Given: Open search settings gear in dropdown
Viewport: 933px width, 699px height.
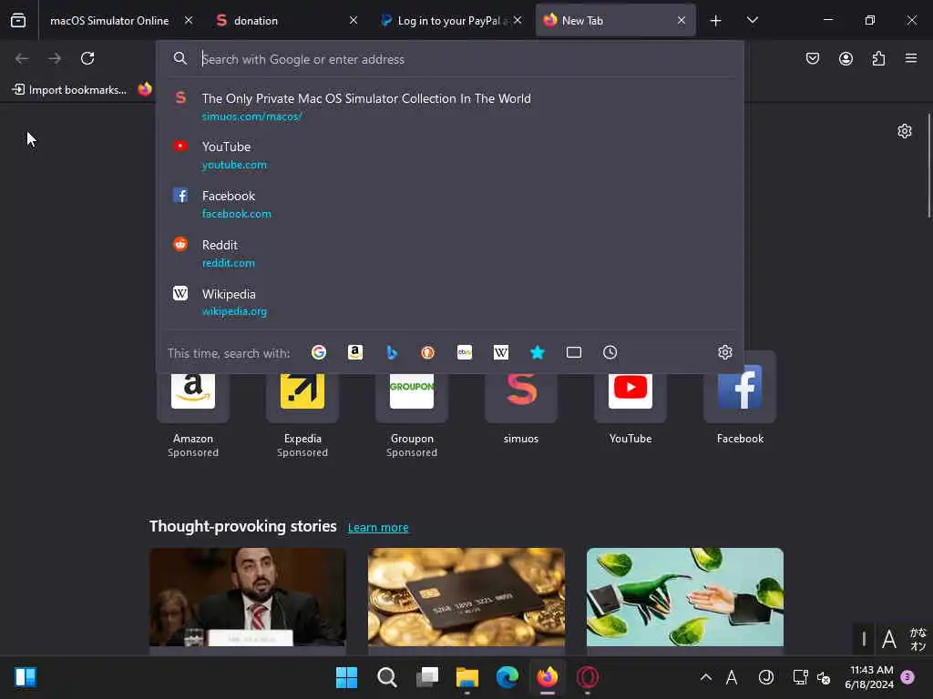Looking at the screenshot, I should pos(724,352).
